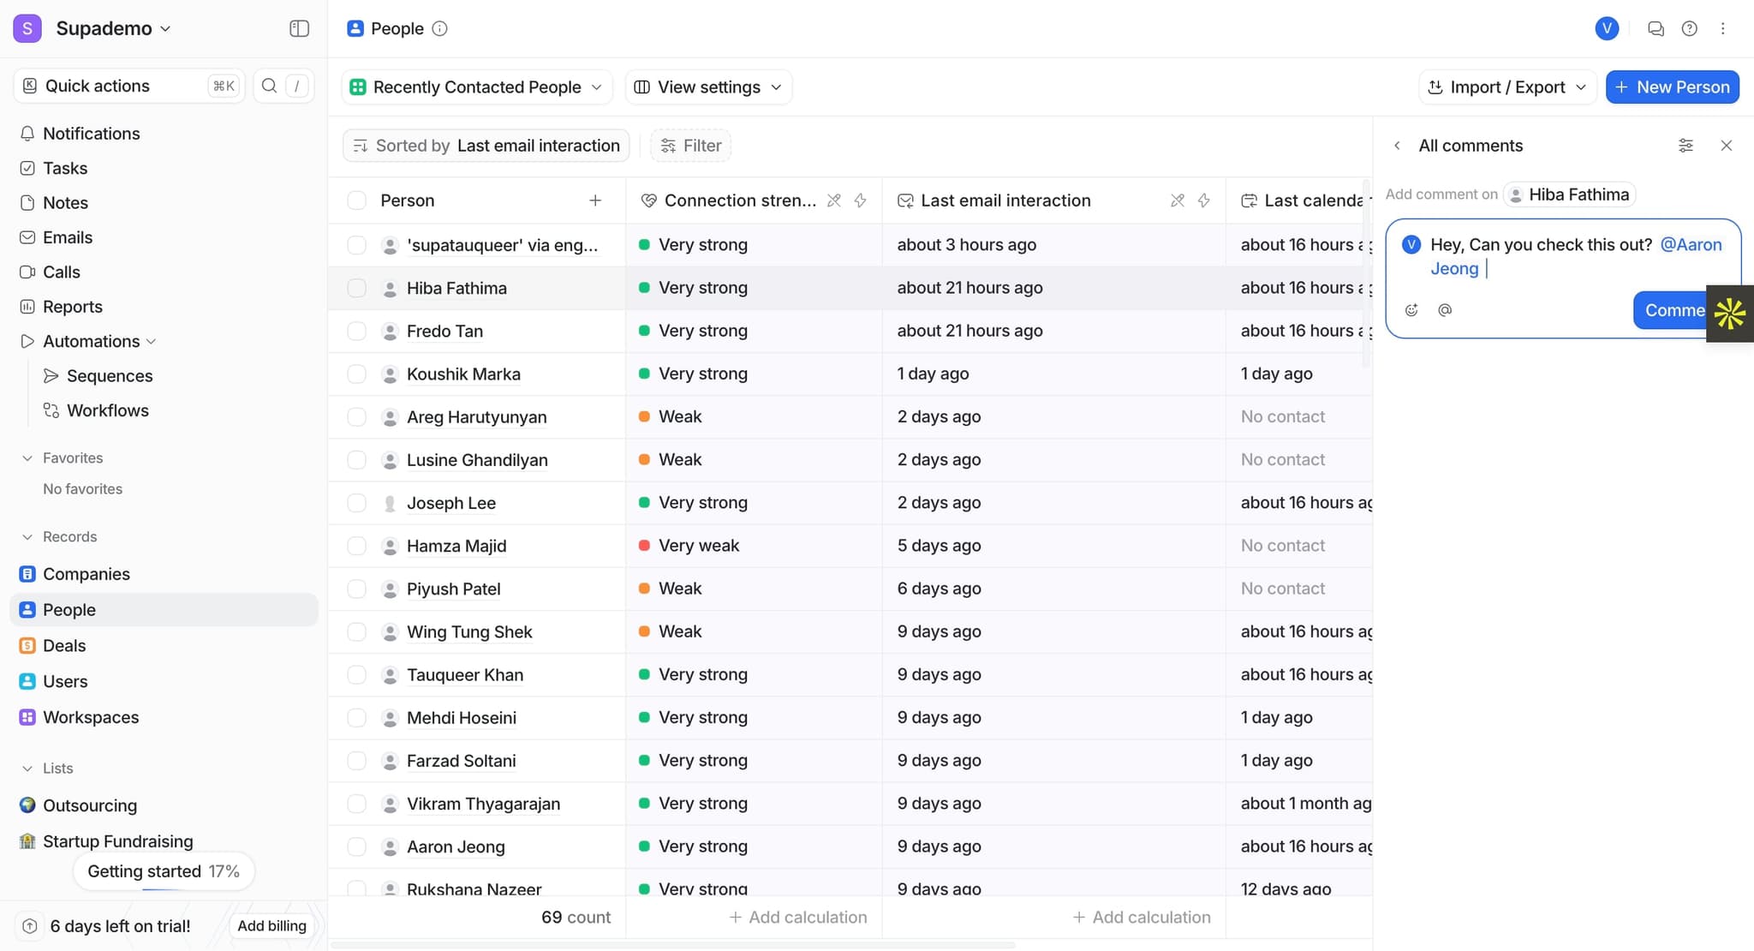Open comments bubble icon in top bar
This screenshot has width=1754, height=951.
pos(1656,28)
